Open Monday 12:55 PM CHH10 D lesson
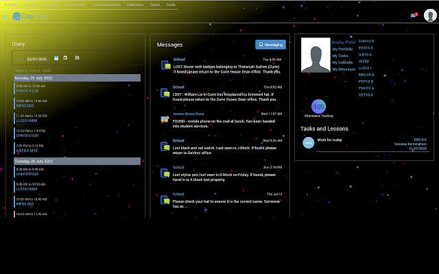 tap(27, 136)
